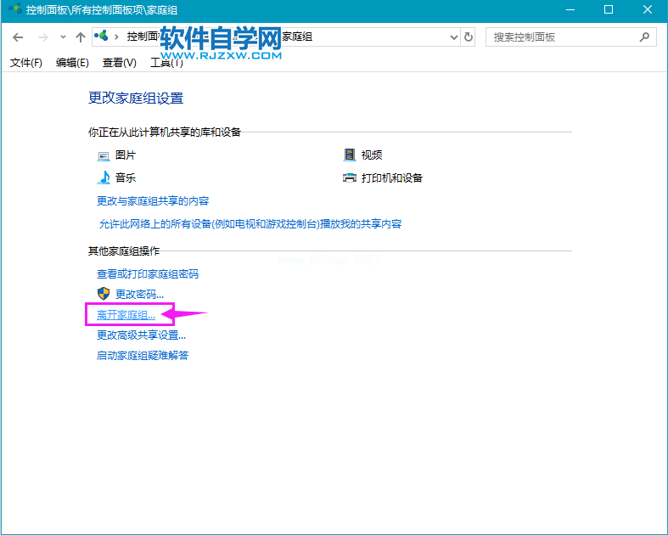This screenshot has width=668, height=535.
Task: Click the 打印机和设备 printer icon
Action: [349, 178]
